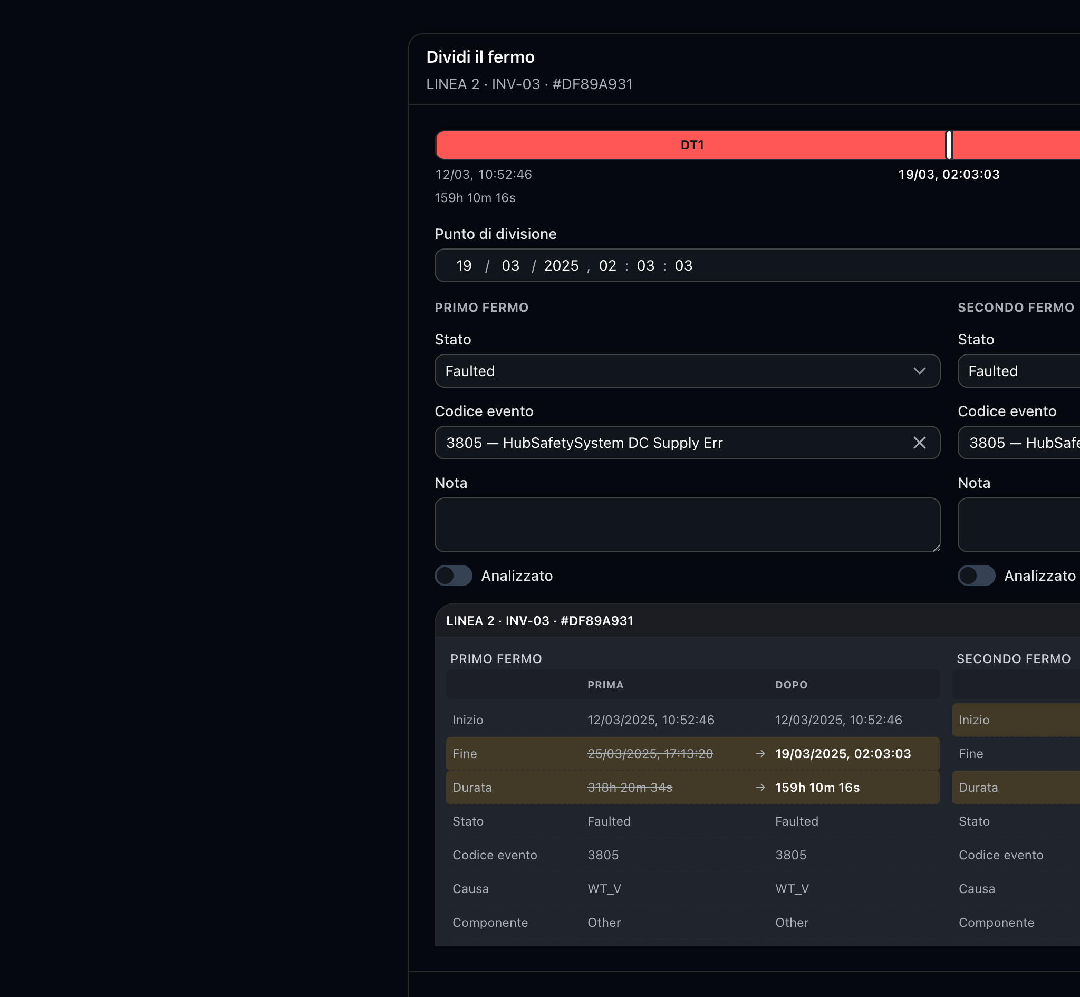
Task: Toggle Analizzato for the second stop
Action: (977, 576)
